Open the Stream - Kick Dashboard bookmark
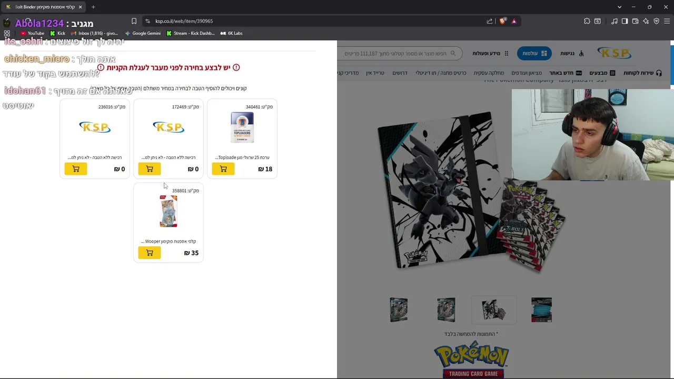Image resolution: width=674 pixels, height=379 pixels. coord(190,33)
